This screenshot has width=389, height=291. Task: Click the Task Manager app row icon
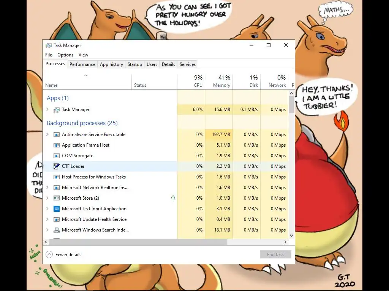pyautogui.click(x=57, y=110)
